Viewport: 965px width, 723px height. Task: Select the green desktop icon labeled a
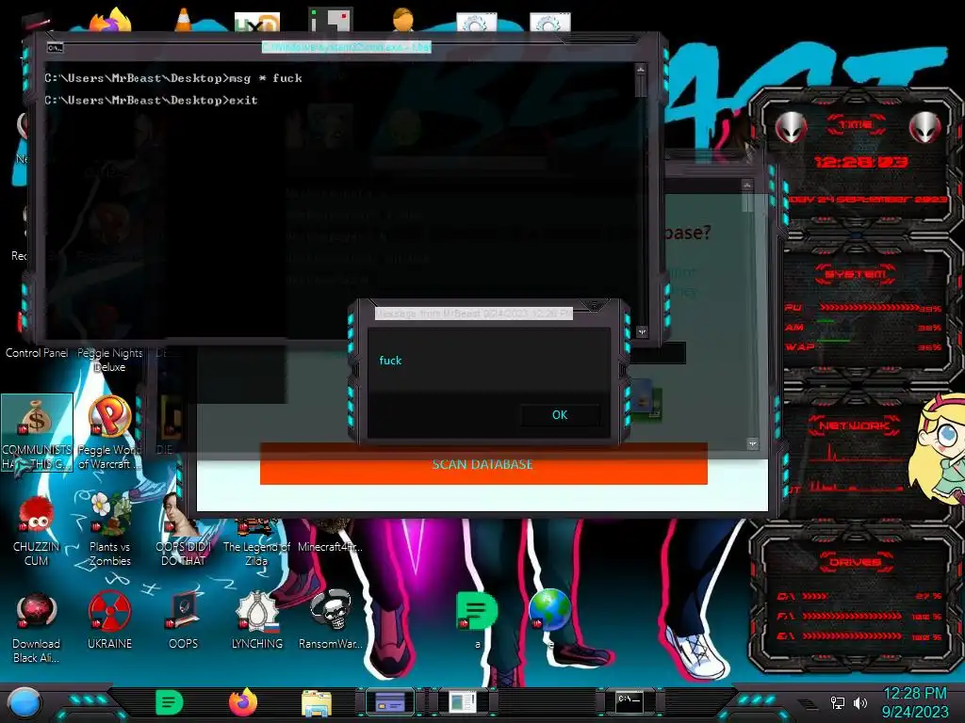pyautogui.click(x=477, y=619)
